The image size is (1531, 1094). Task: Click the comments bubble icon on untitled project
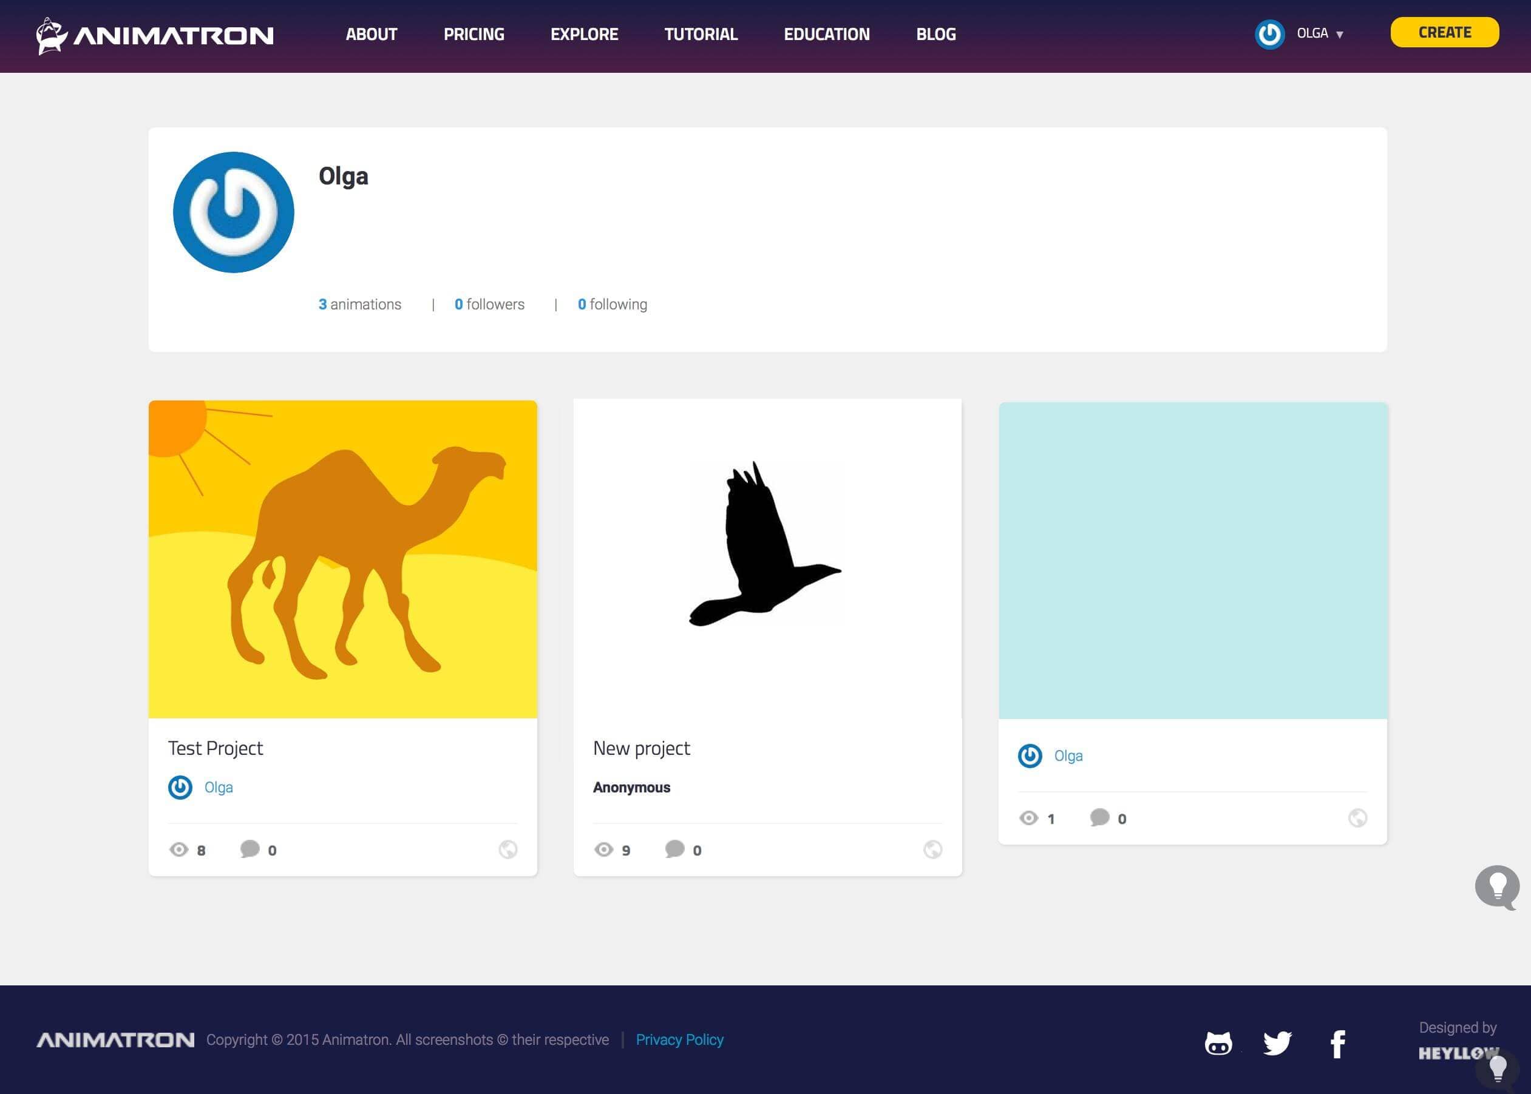pos(1100,817)
